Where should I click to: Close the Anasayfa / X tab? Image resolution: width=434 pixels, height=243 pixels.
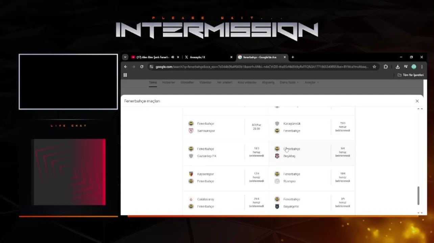tap(231, 57)
